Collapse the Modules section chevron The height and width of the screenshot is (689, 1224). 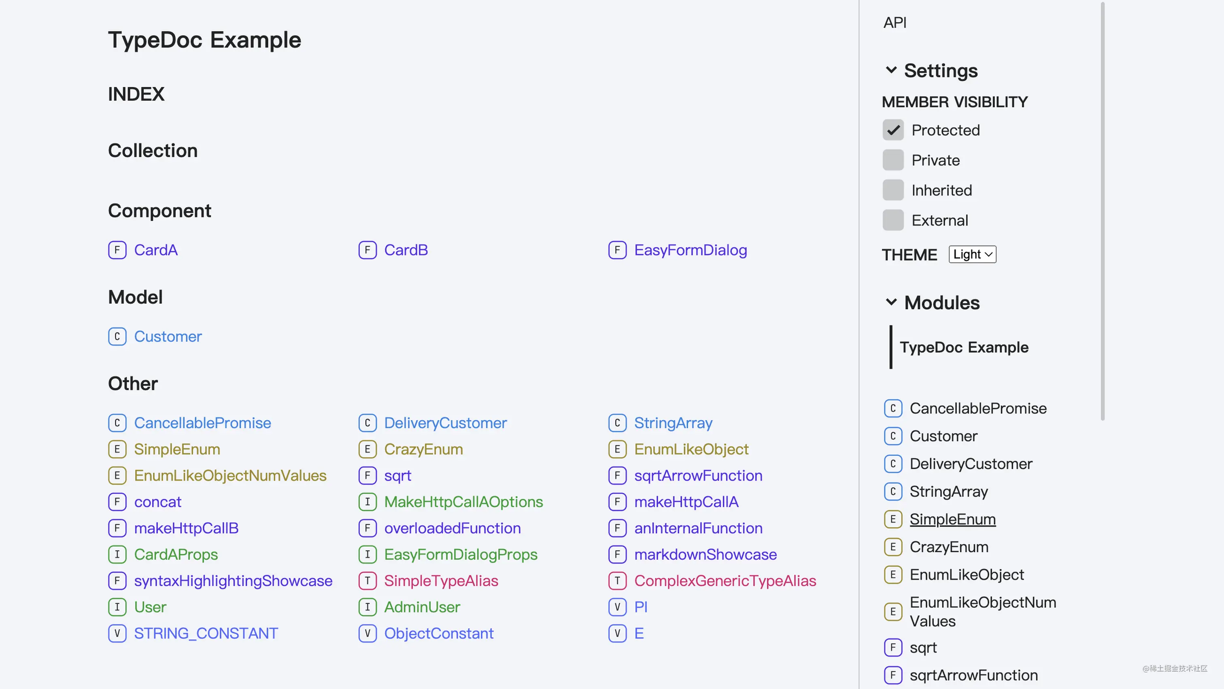(x=891, y=302)
